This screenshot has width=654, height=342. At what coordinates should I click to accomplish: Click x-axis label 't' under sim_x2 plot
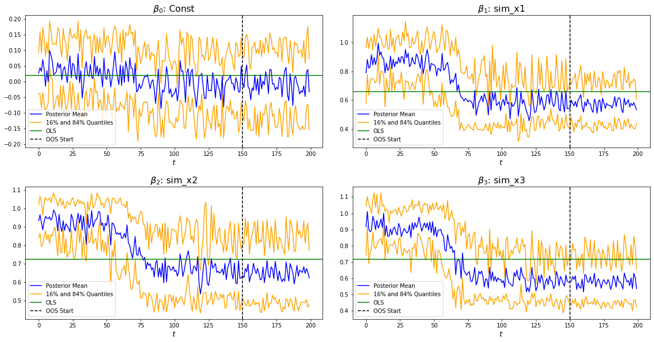click(x=174, y=334)
